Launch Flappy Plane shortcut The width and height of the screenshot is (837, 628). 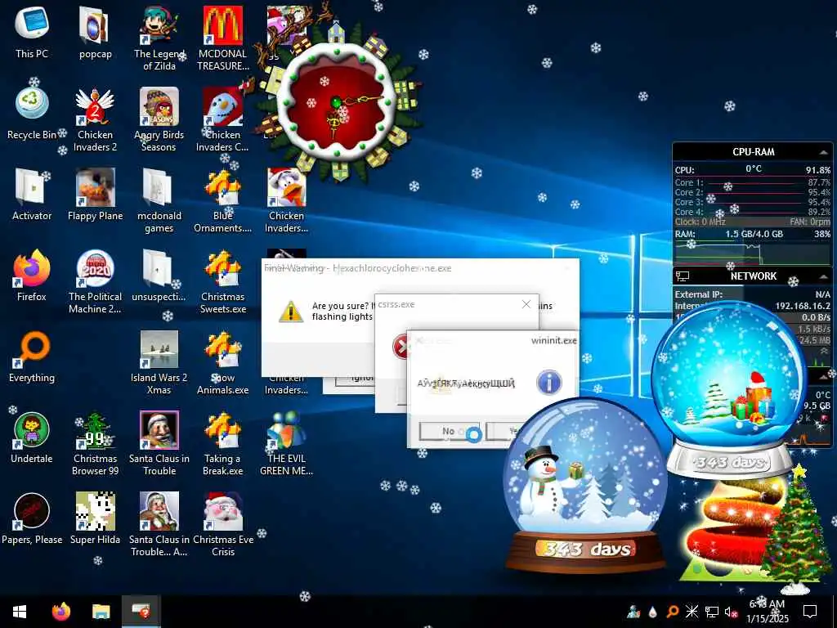(x=95, y=195)
